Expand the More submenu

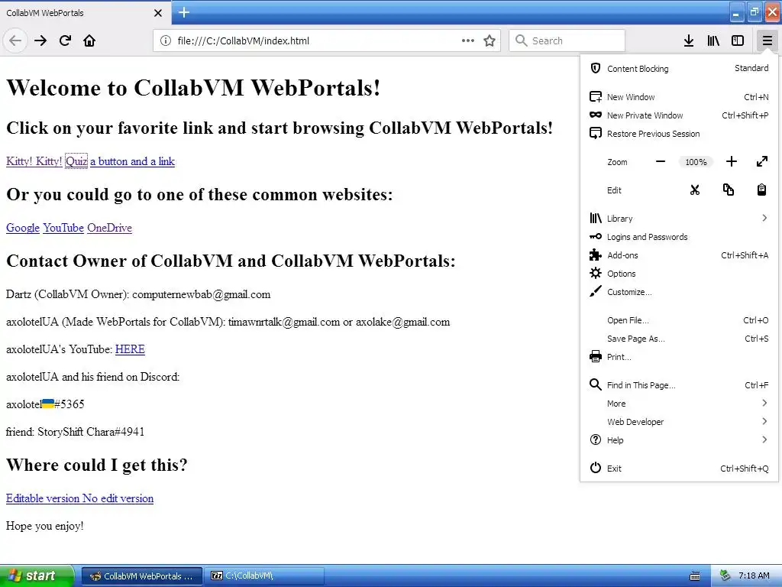(679, 404)
